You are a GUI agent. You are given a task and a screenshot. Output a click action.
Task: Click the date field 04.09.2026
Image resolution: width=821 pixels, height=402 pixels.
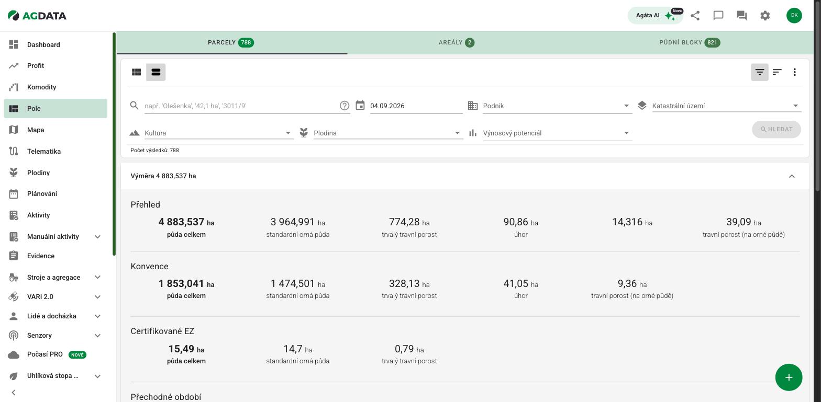click(416, 106)
